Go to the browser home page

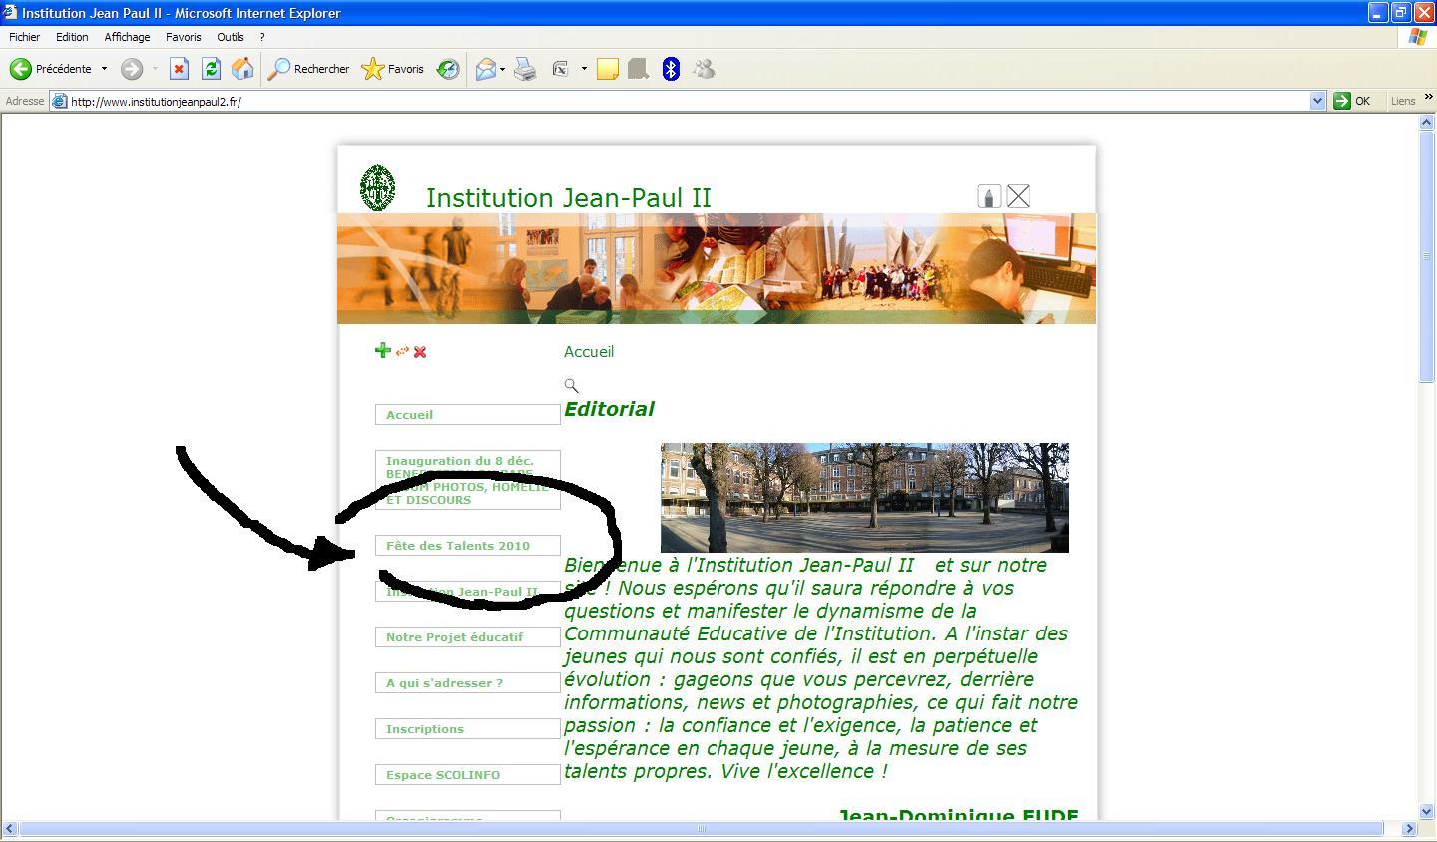tap(241, 69)
